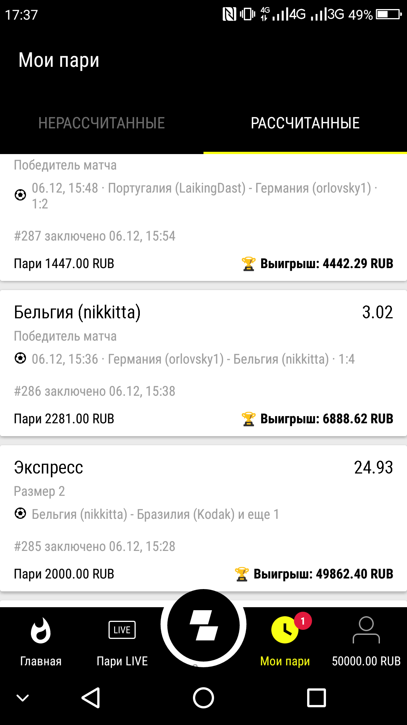
Task: Tap the 24.93 express odds value
Action: tap(373, 467)
